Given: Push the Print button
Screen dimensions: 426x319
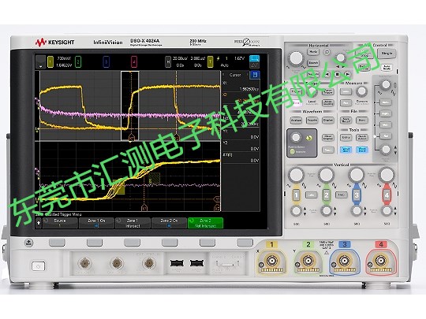Looking at the screenshot, I should click(362, 120).
